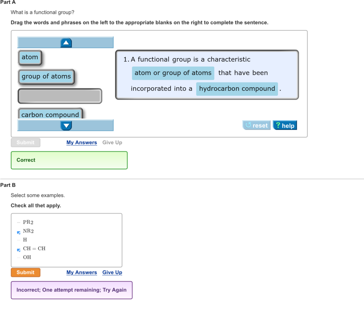Image resolution: width=364 pixels, height=311 pixels.
Task: Click Submit for Part B
Action: (x=25, y=272)
